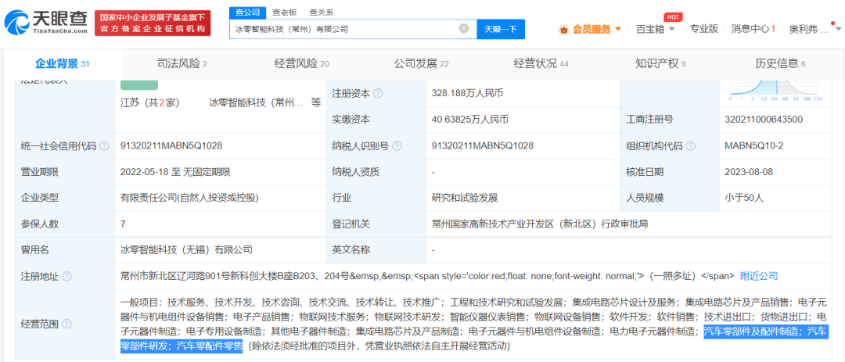This screenshot has width=845, height=362.
Task: Click help icon beside 统一社会信用代码
Action: [x=103, y=146]
